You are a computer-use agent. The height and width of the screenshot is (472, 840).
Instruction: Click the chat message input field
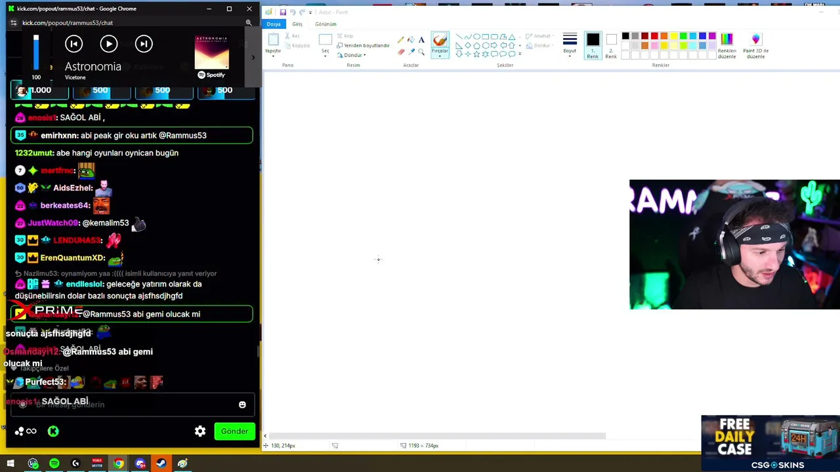pos(131,404)
